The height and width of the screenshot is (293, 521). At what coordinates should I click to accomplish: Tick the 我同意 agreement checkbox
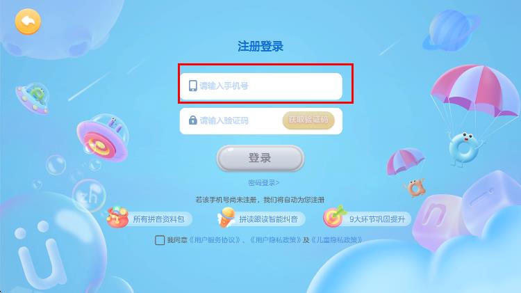click(160, 239)
